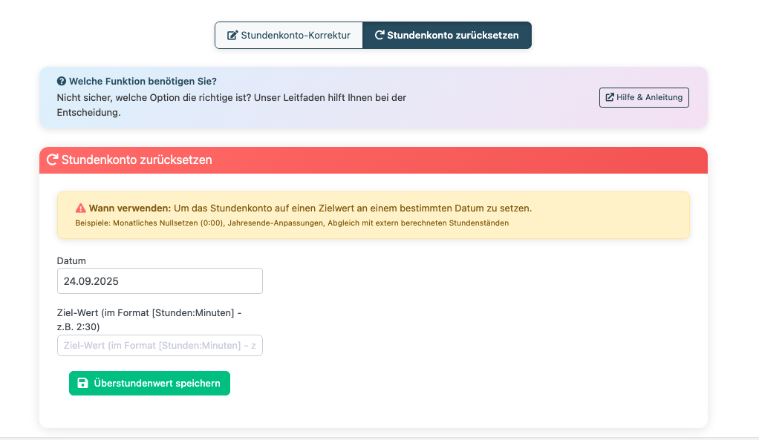
Task: Click the 'Beispiele: Monatliches Nullsetzen' example line
Action: tap(292, 223)
